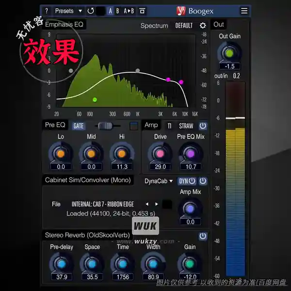Viewport: 291px width, 291px height.
Task: Click the Lo knob
Action: [x=61, y=154]
